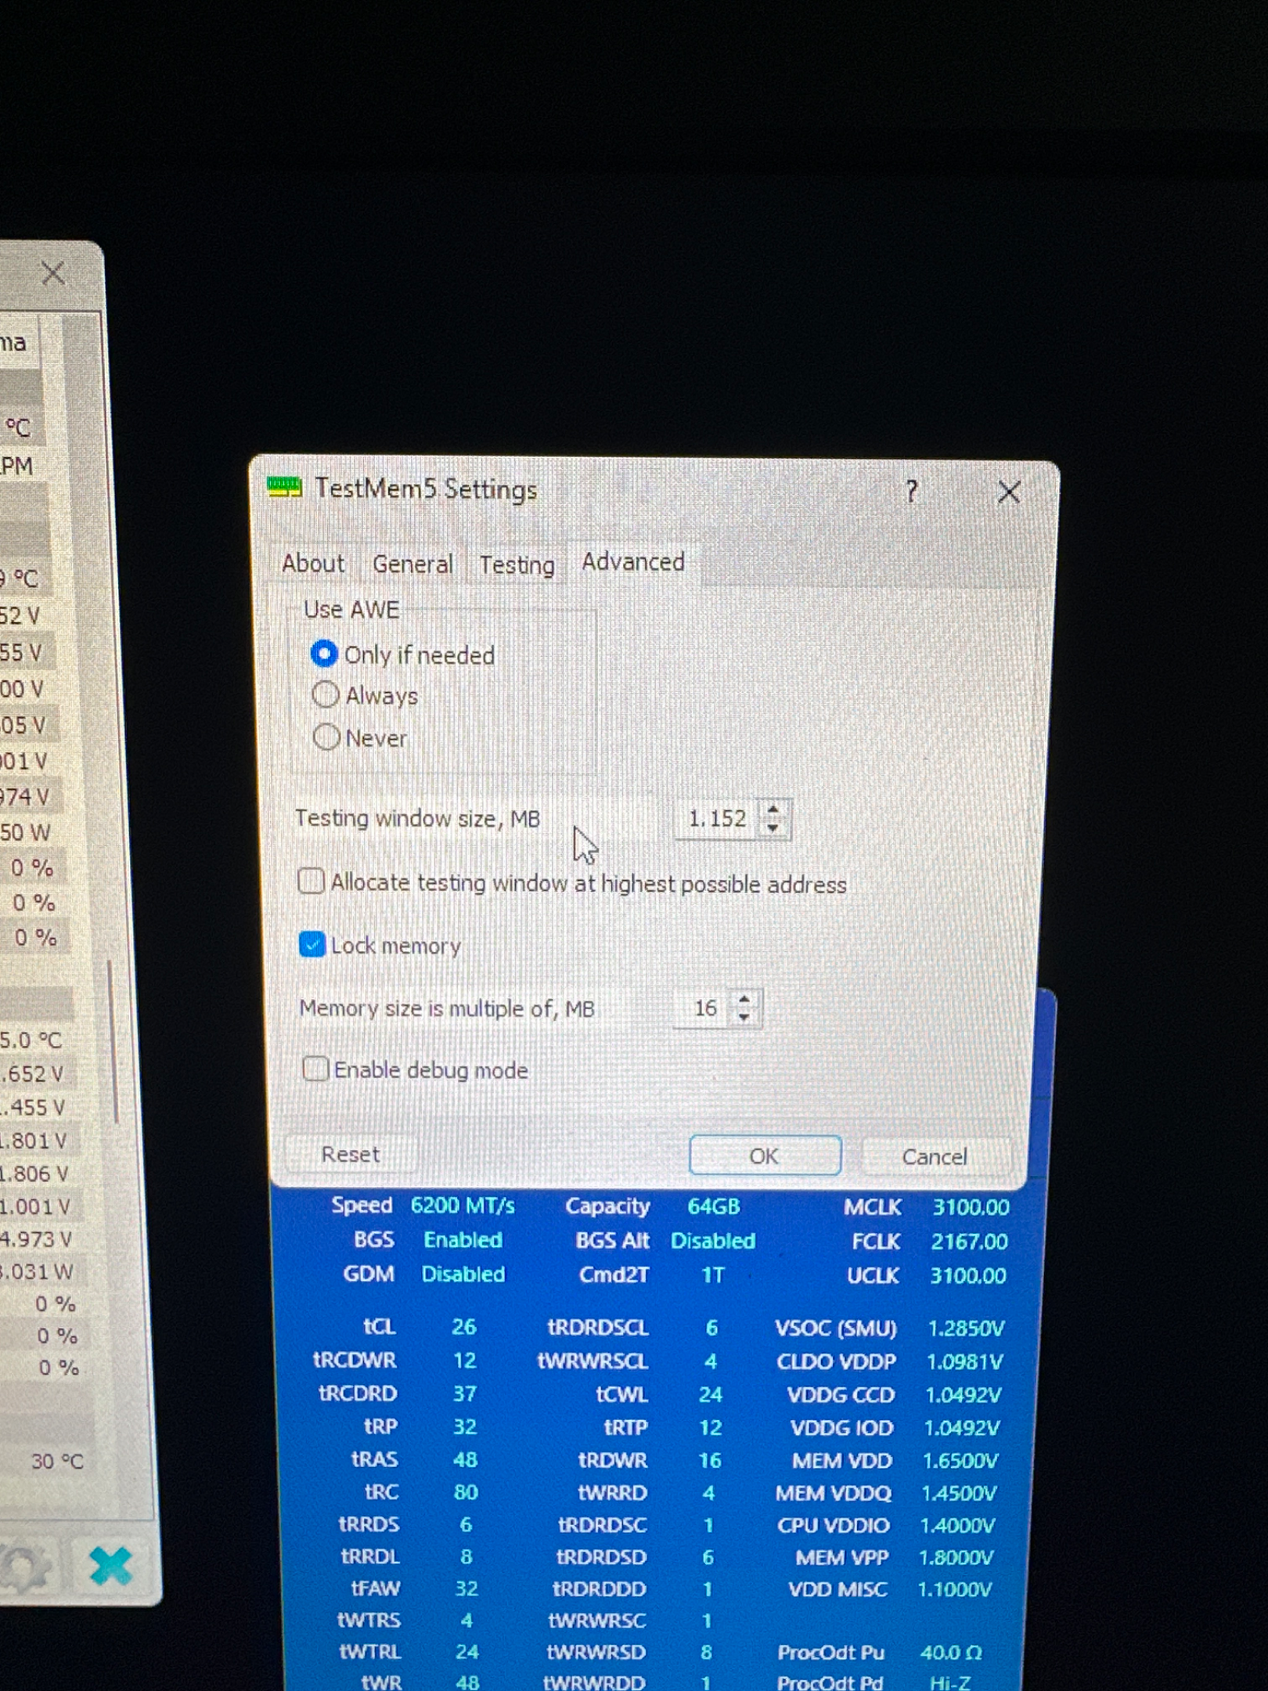
Task: Click the TestMem5 Settings title bar icon
Action: [x=284, y=487]
